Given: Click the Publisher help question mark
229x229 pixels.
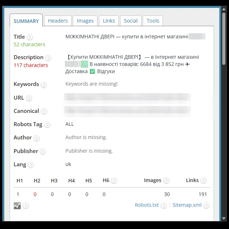Looking at the screenshot, I should click(x=43, y=152).
